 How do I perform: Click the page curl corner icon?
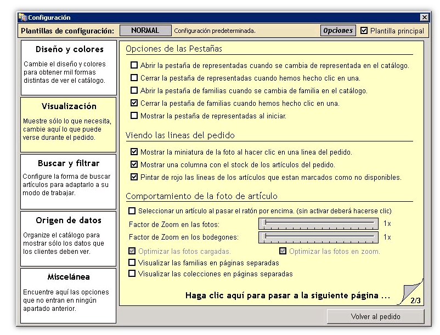pos(411,292)
